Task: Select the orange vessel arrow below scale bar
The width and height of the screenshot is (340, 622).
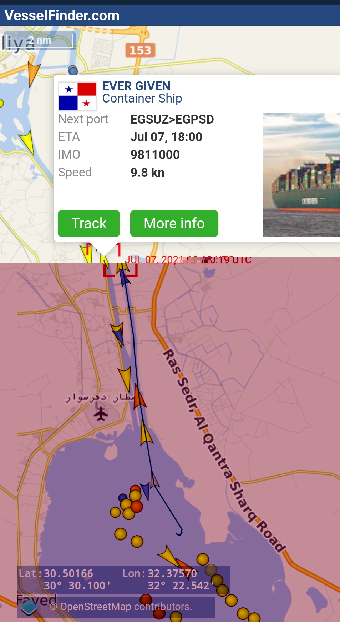Action: click(33, 73)
